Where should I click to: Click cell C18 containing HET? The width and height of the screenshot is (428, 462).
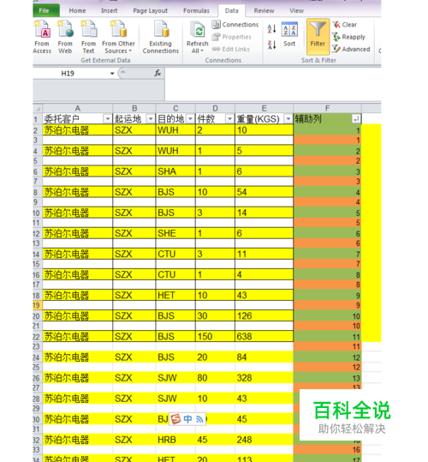(x=175, y=295)
